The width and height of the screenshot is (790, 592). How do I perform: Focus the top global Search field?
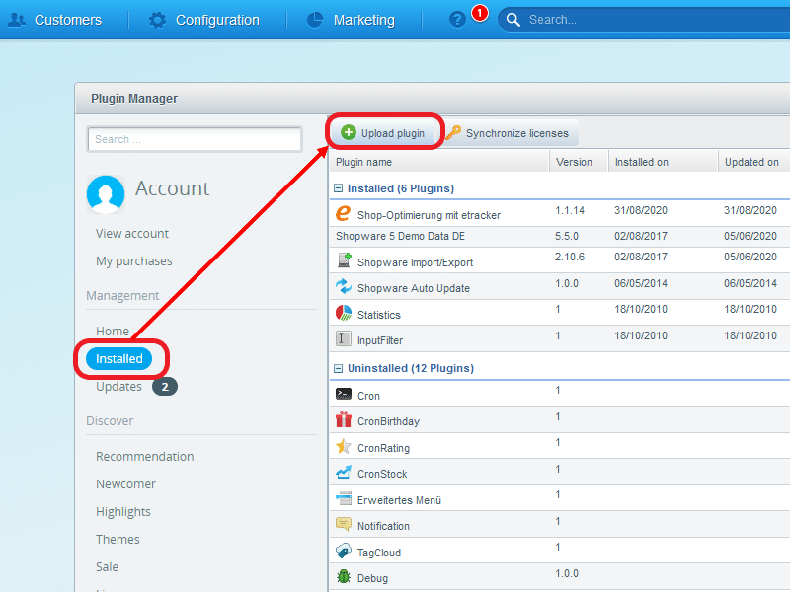click(x=645, y=20)
